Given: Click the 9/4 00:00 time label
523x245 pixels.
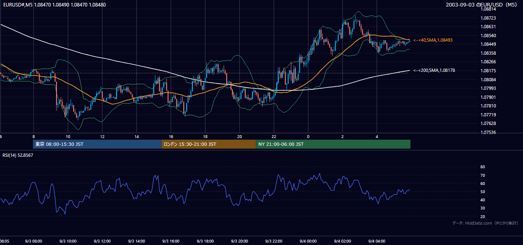Looking at the screenshot, I should [309, 241].
